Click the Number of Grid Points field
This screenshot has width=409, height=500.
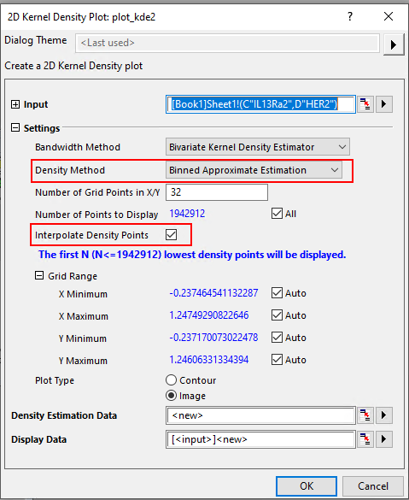pos(217,192)
